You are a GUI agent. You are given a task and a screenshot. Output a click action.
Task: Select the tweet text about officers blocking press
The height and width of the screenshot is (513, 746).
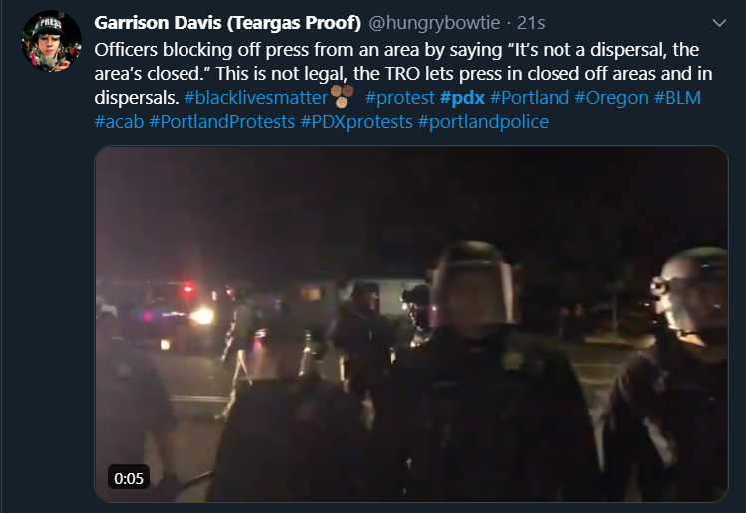(403, 73)
